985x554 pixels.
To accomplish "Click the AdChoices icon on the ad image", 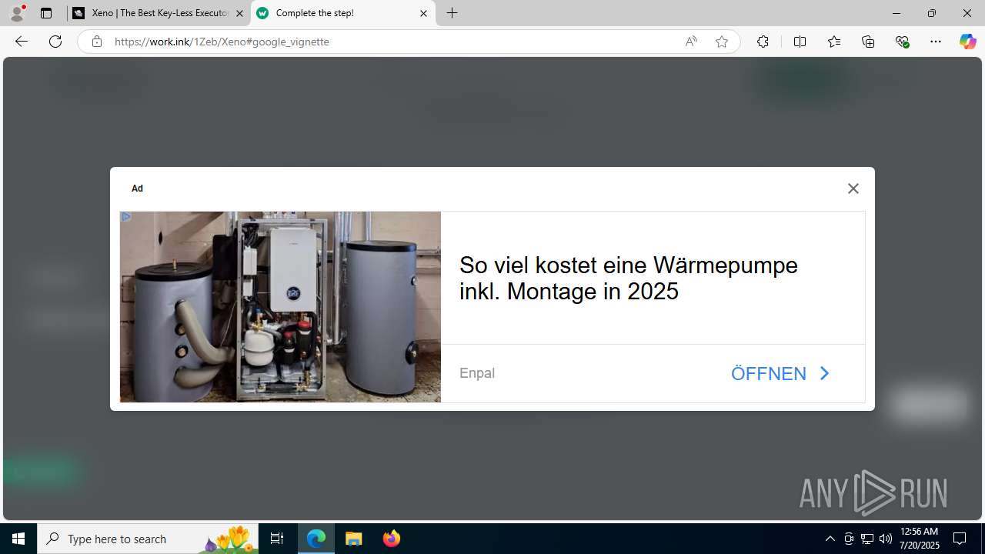I will pos(125,217).
